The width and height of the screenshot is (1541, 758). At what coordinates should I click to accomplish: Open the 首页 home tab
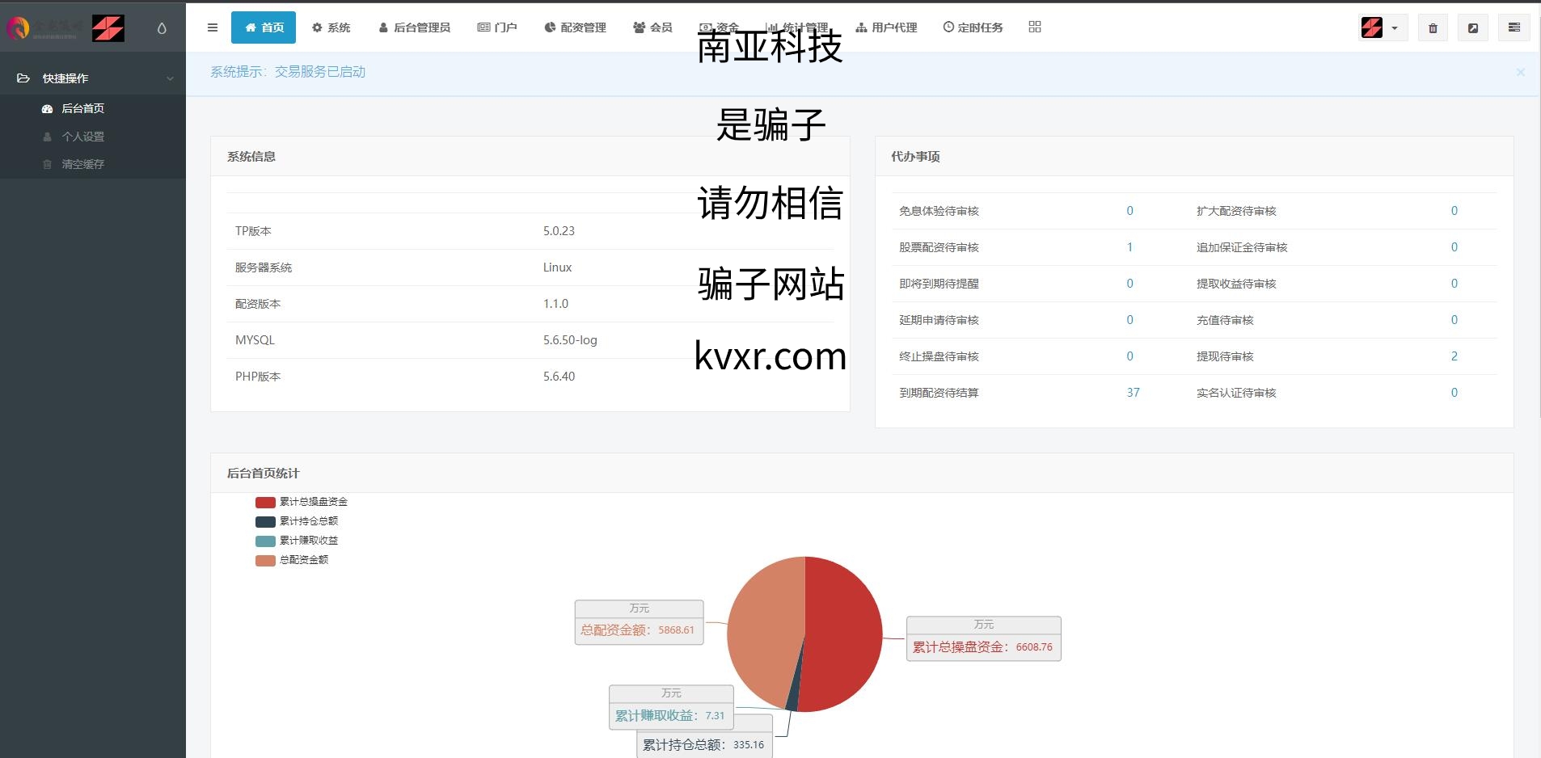pyautogui.click(x=264, y=27)
